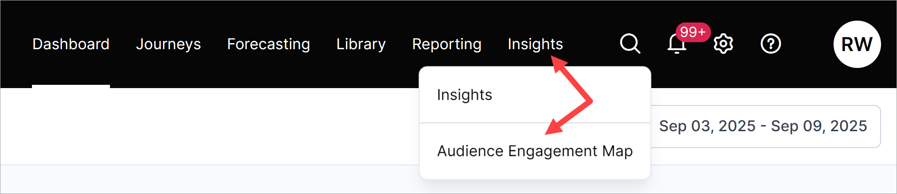Go to the Dashboard tab
Viewport: 897px width, 194px height.
(x=71, y=44)
